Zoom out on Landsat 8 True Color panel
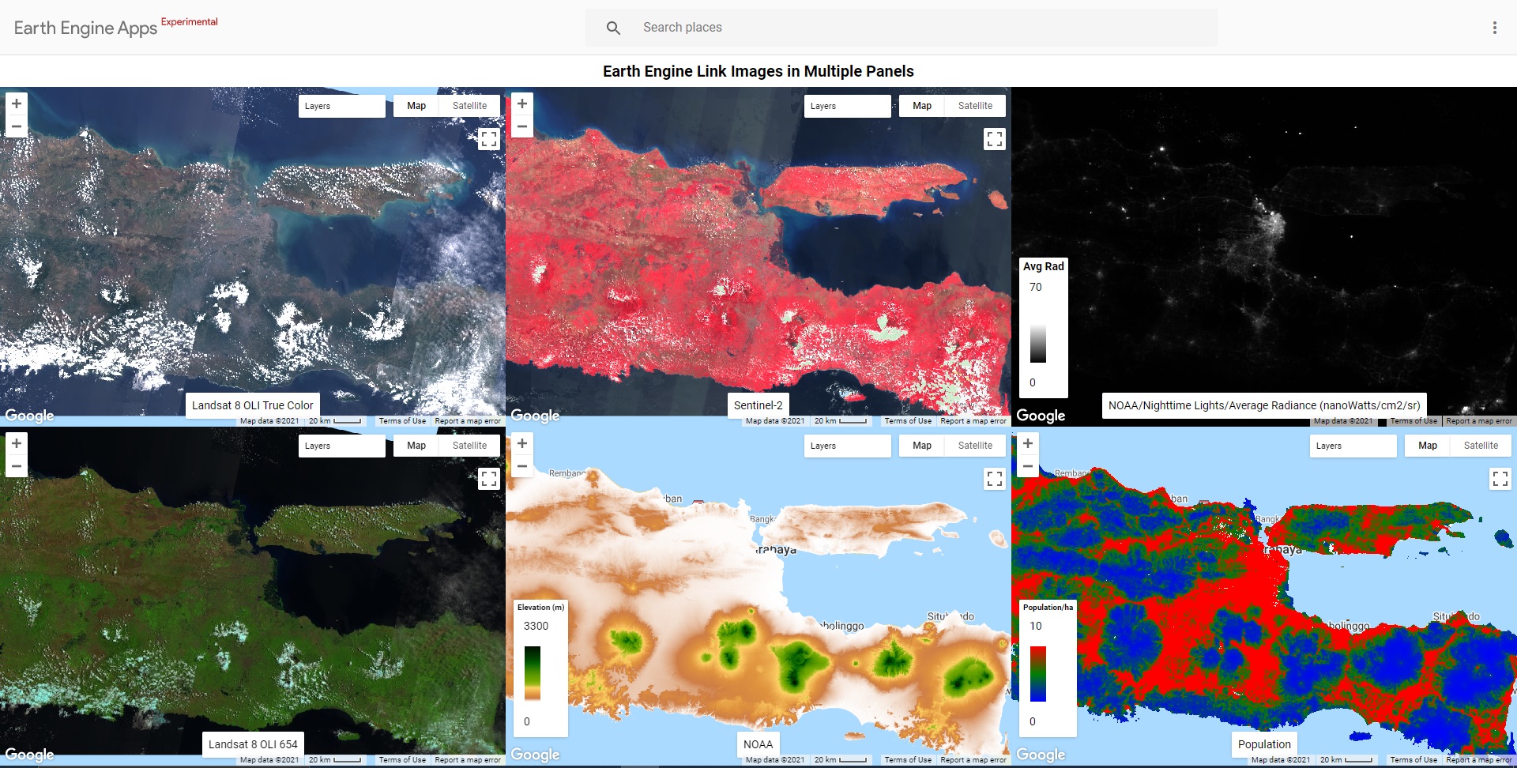The height and width of the screenshot is (768, 1517). pyautogui.click(x=17, y=126)
